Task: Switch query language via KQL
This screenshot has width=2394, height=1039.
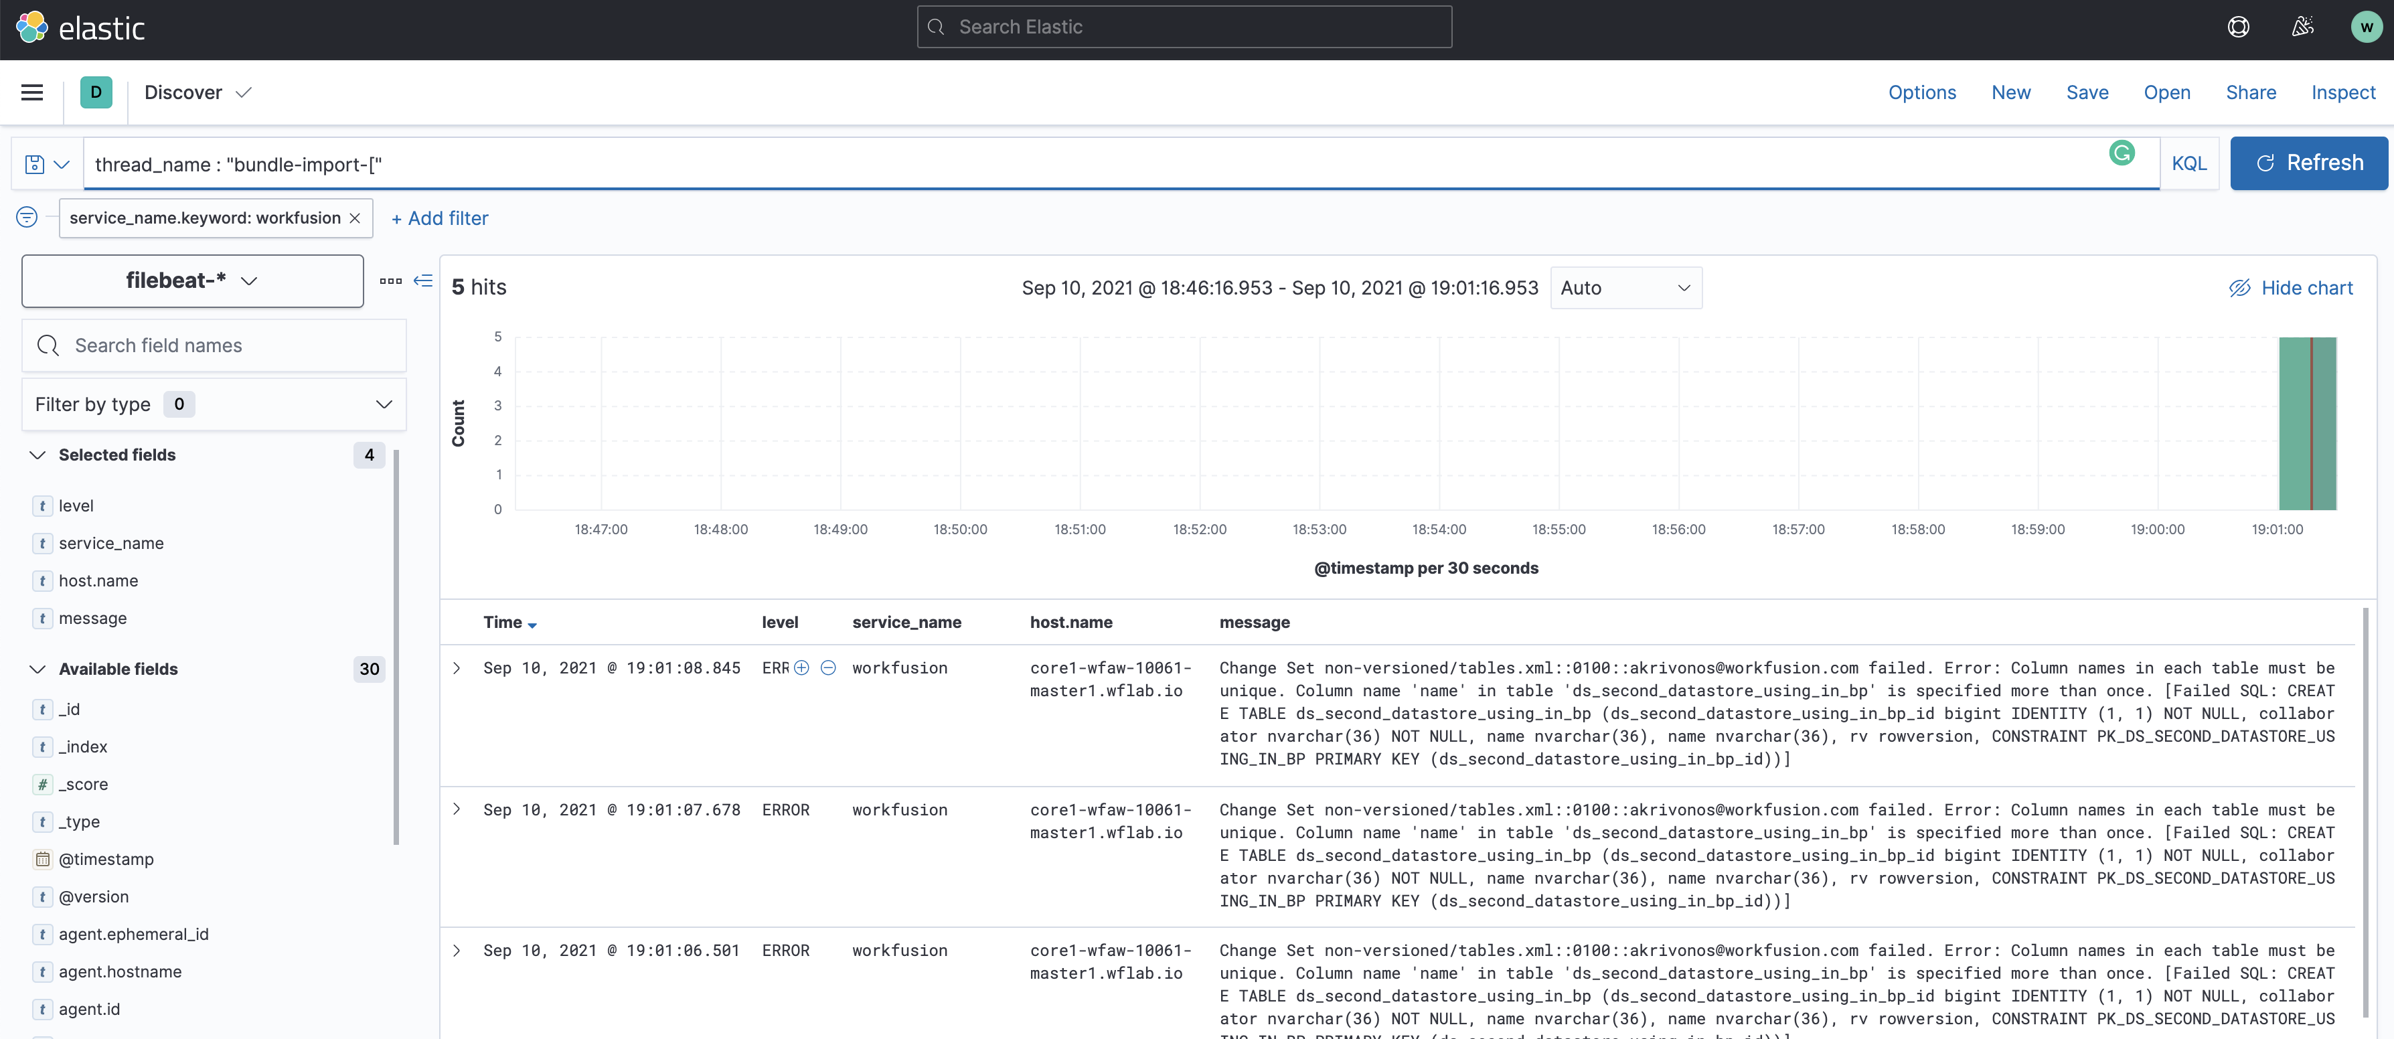Action: coord(2188,163)
